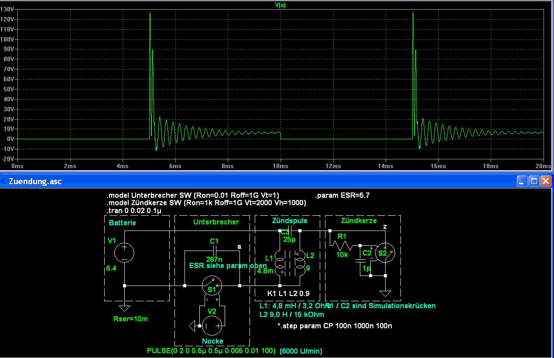
Task: Select the S1 breaker switch symbol
Action: tap(212, 286)
